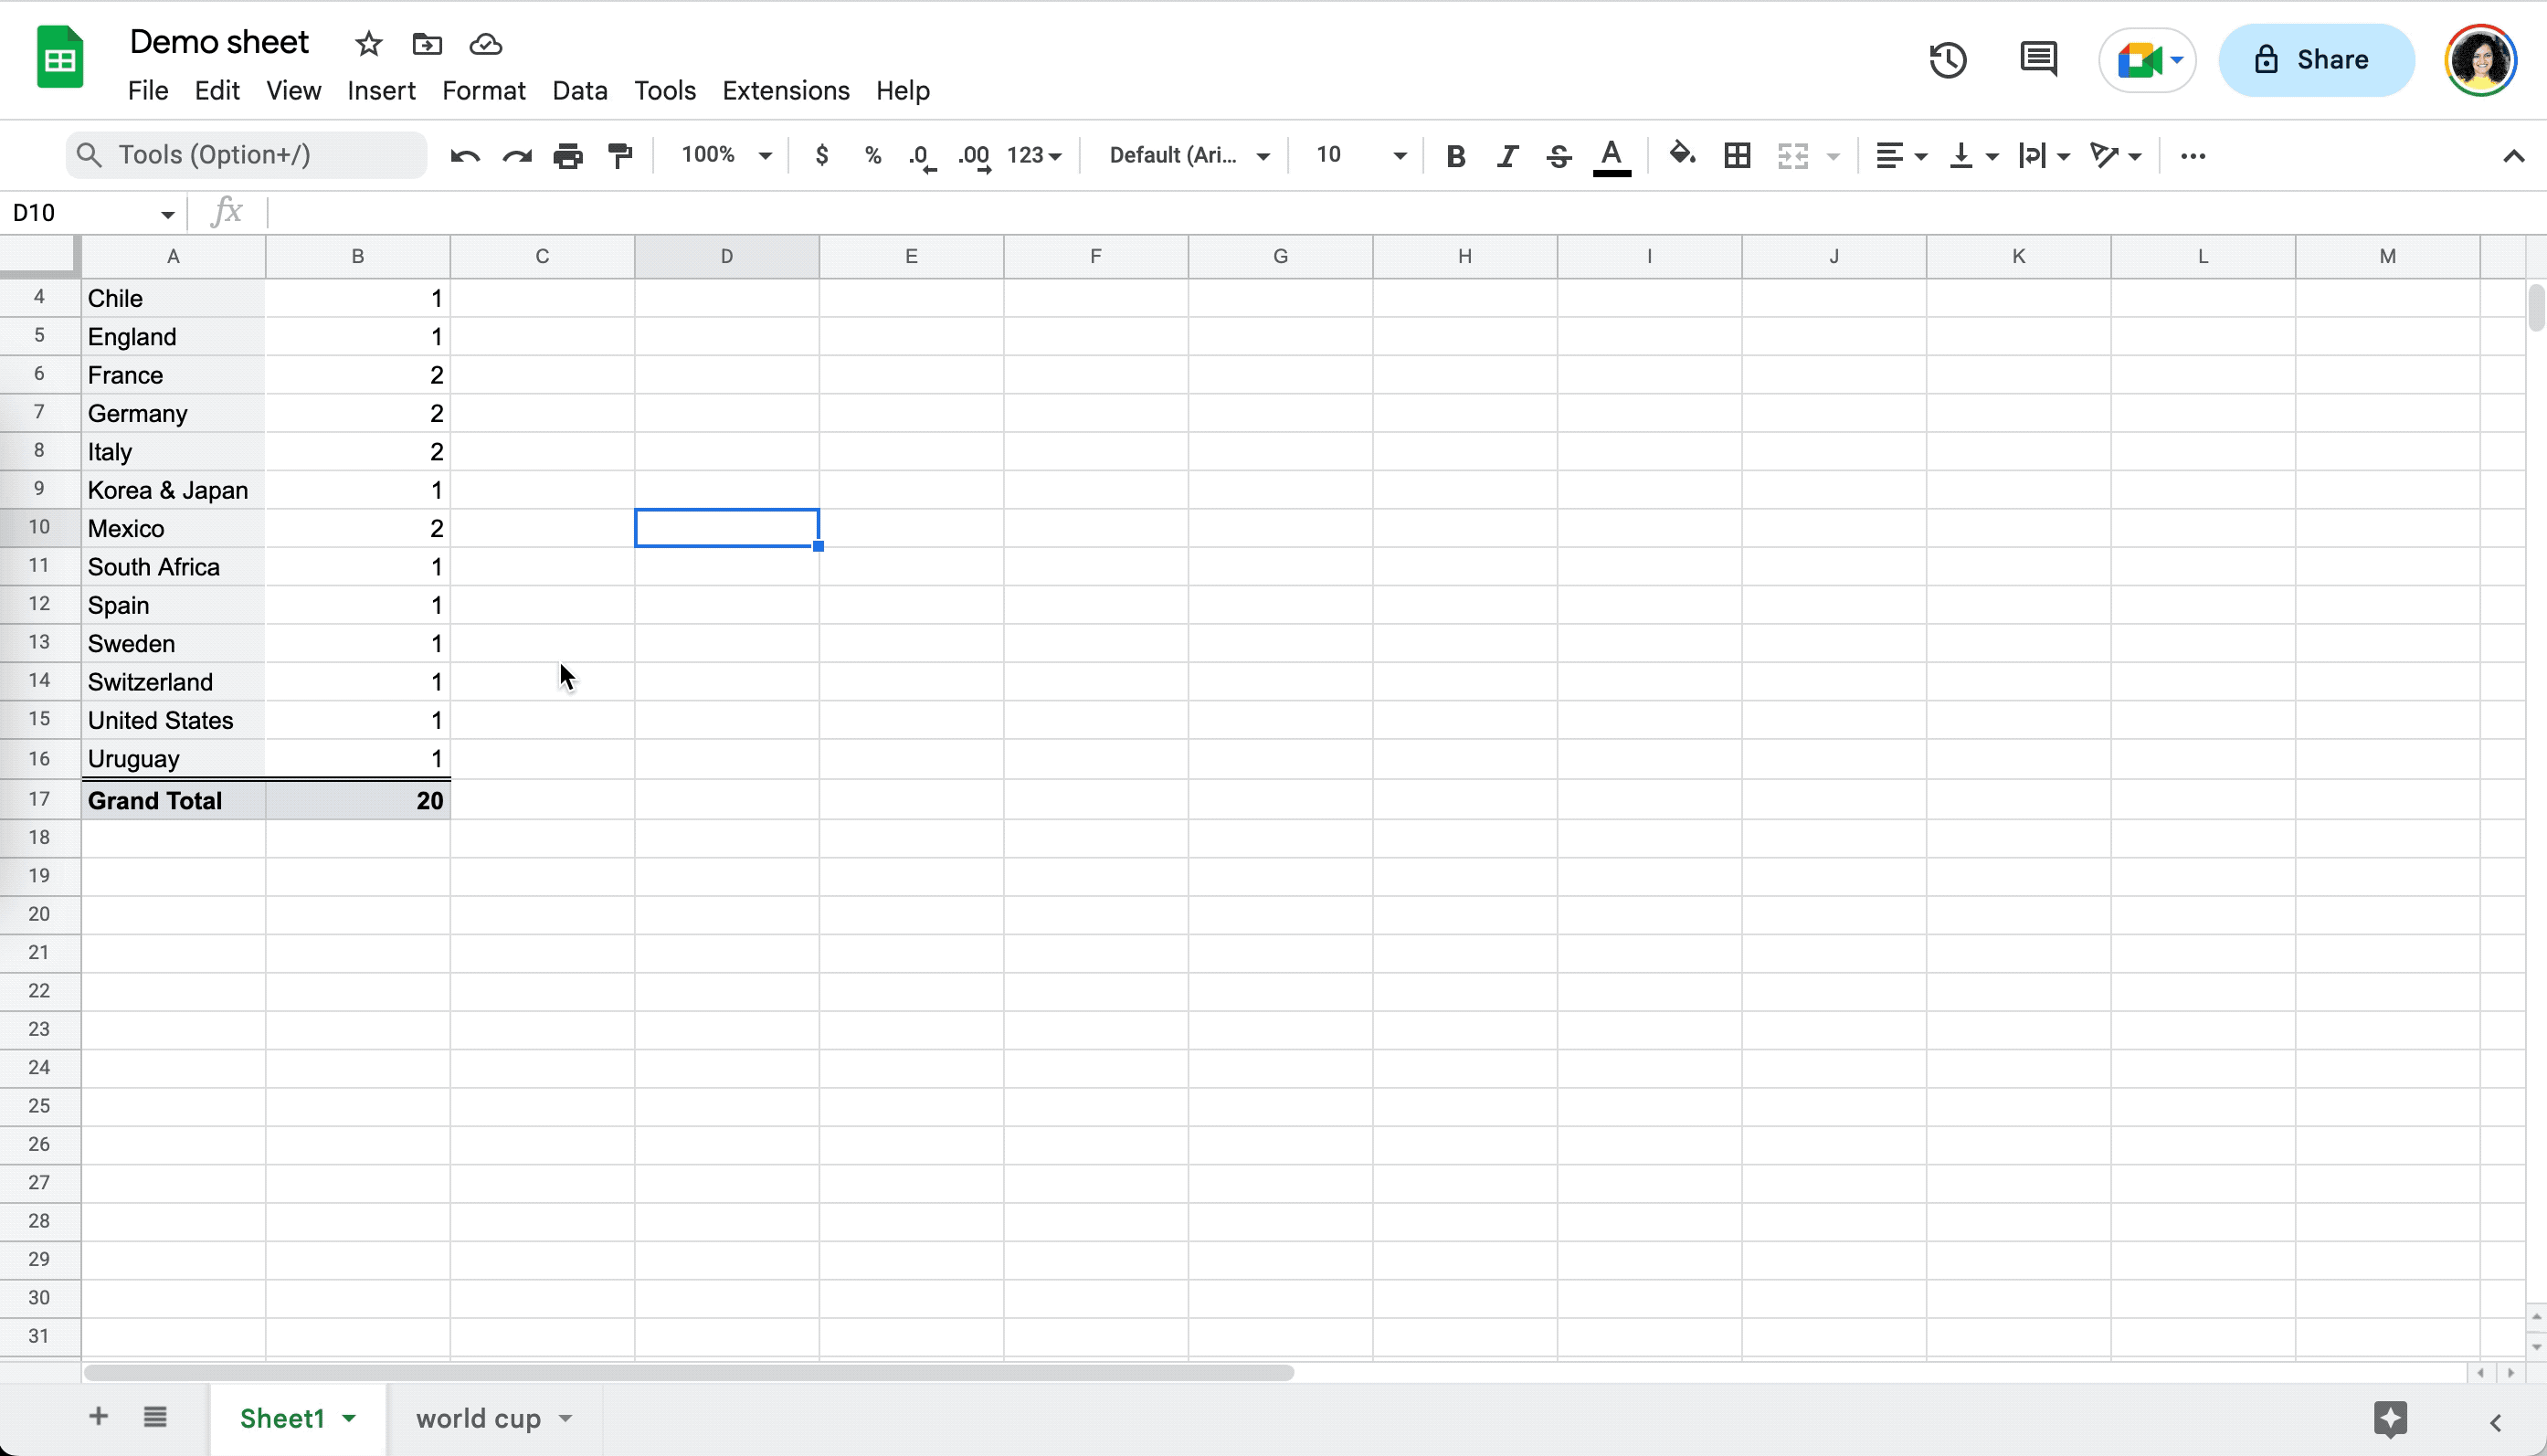Click the undo icon

click(x=463, y=156)
